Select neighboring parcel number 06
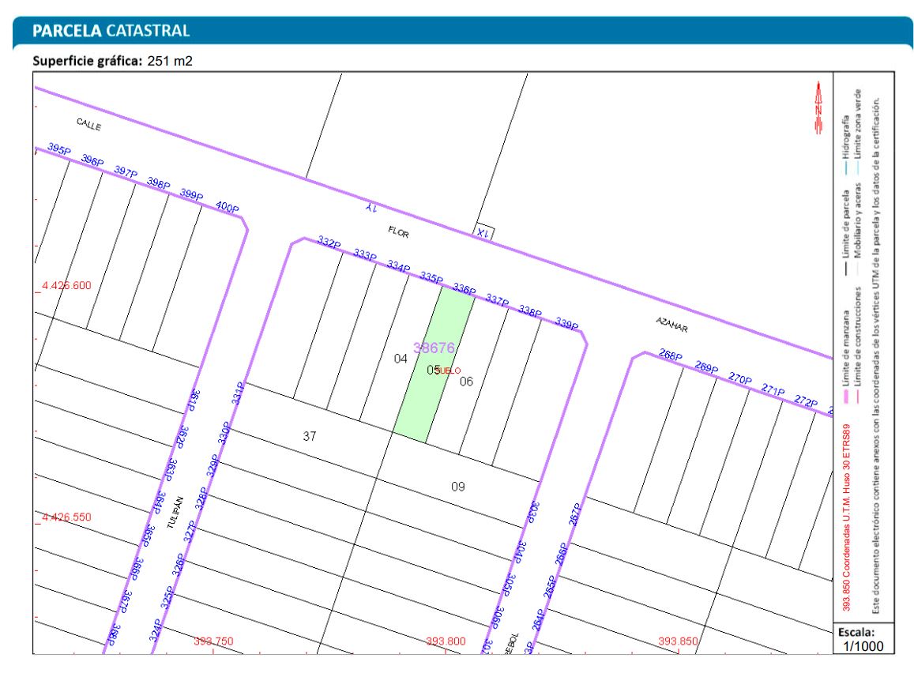This screenshot has height=677, width=914. click(466, 382)
